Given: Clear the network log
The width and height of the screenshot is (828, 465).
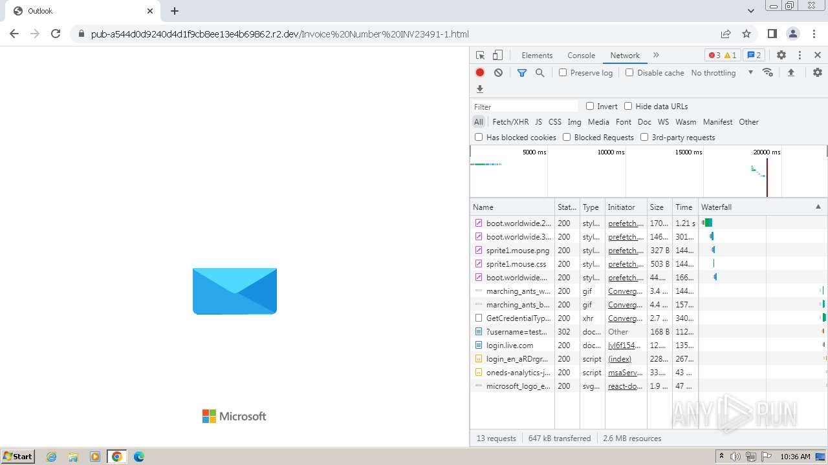Looking at the screenshot, I should coord(498,73).
